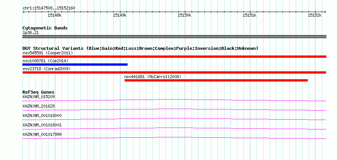Click the left arrow of the ruler
The image size is (337, 160).
pyautogui.click(x=23, y=12)
